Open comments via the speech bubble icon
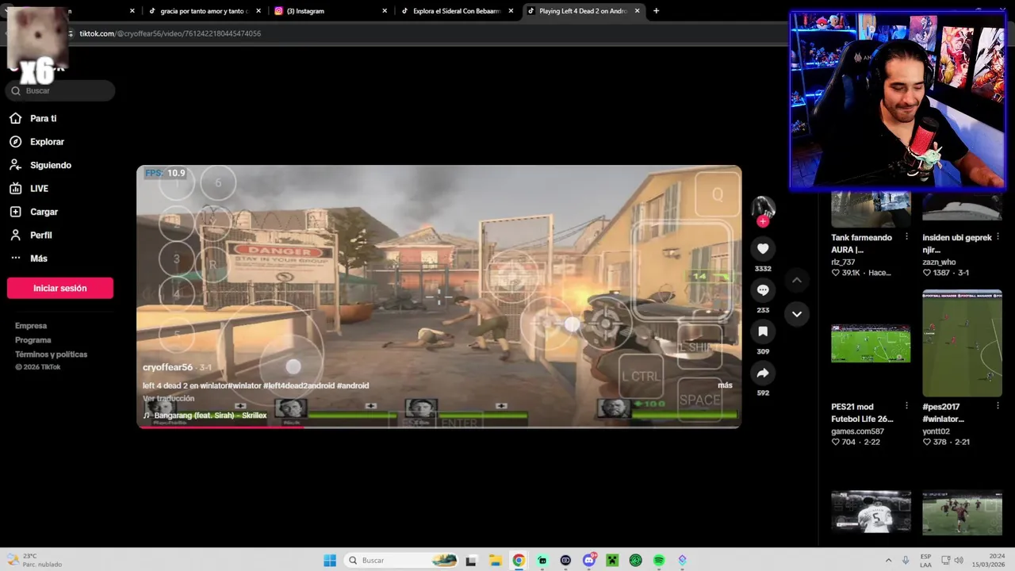The height and width of the screenshot is (571, 1015). coord(763,290)
